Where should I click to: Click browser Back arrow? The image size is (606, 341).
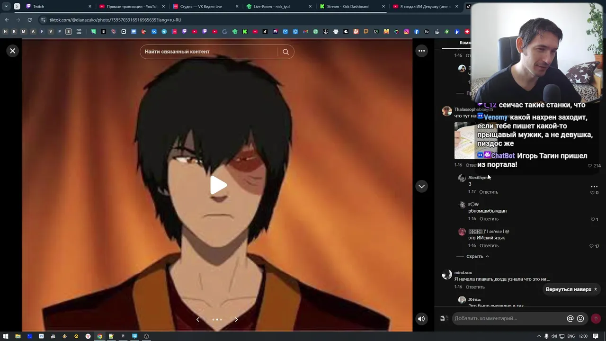pyautogui.click(x=7, y=20)
